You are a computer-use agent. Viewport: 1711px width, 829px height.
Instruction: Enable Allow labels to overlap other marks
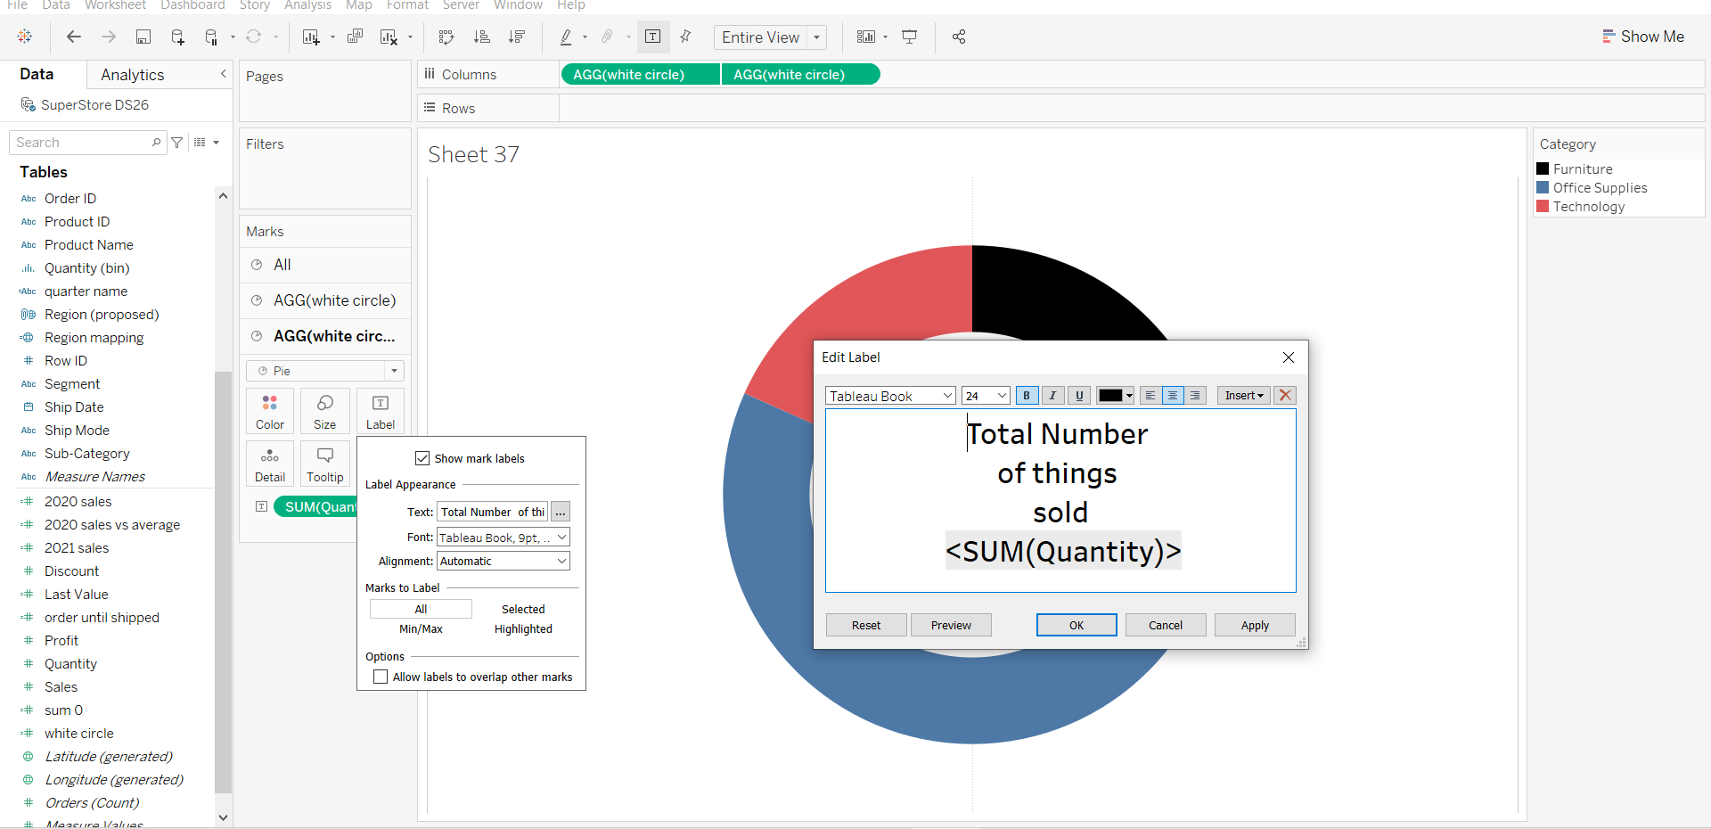click(381, 677)
